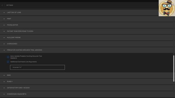Viewport: 175px width, 98px height.
Task: Toggle Auto-Update Predator Hunting Grounds checkbox
Action: pos(8,57)
